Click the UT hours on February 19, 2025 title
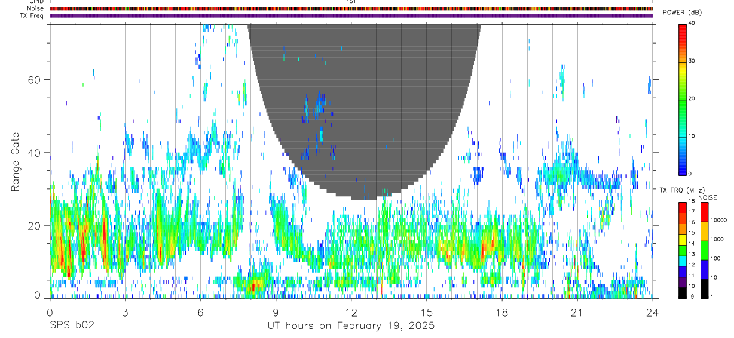 pos(351,326)
